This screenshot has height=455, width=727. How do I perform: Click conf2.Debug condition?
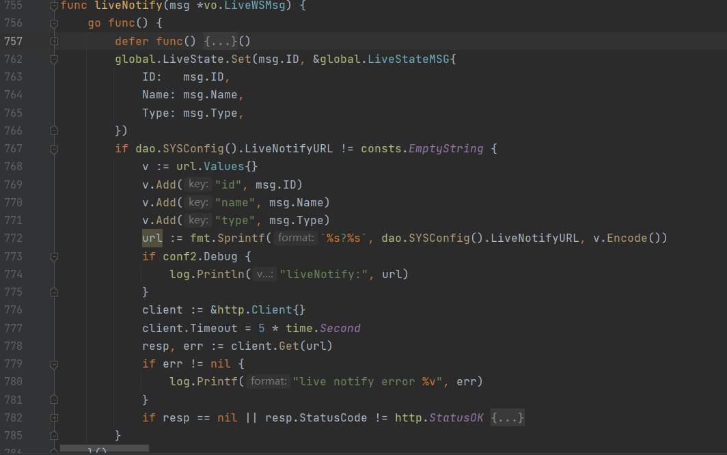point(200,256)
